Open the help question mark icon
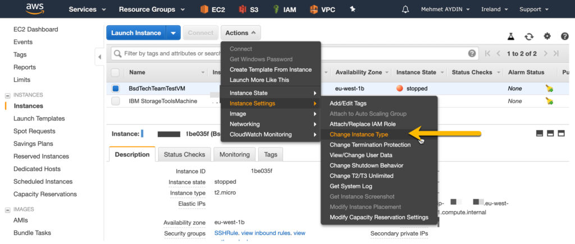 pos(565,36)
